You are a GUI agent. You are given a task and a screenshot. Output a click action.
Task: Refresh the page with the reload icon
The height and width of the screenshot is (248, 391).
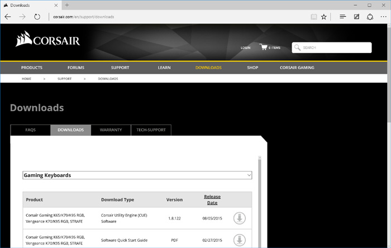coord(37,17)
